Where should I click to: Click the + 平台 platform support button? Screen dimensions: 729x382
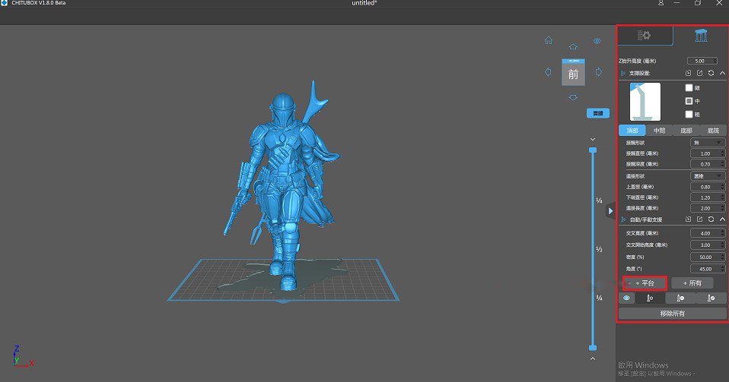pyautogui.click(x=645, y=283)
